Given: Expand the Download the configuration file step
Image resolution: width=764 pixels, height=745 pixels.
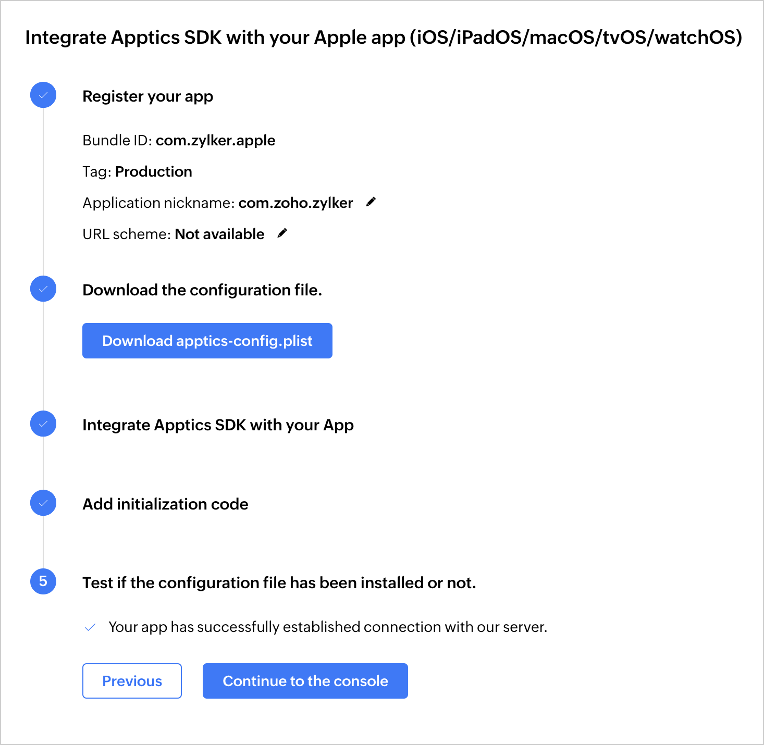Looking at the screenshot, I should [202, 290].
